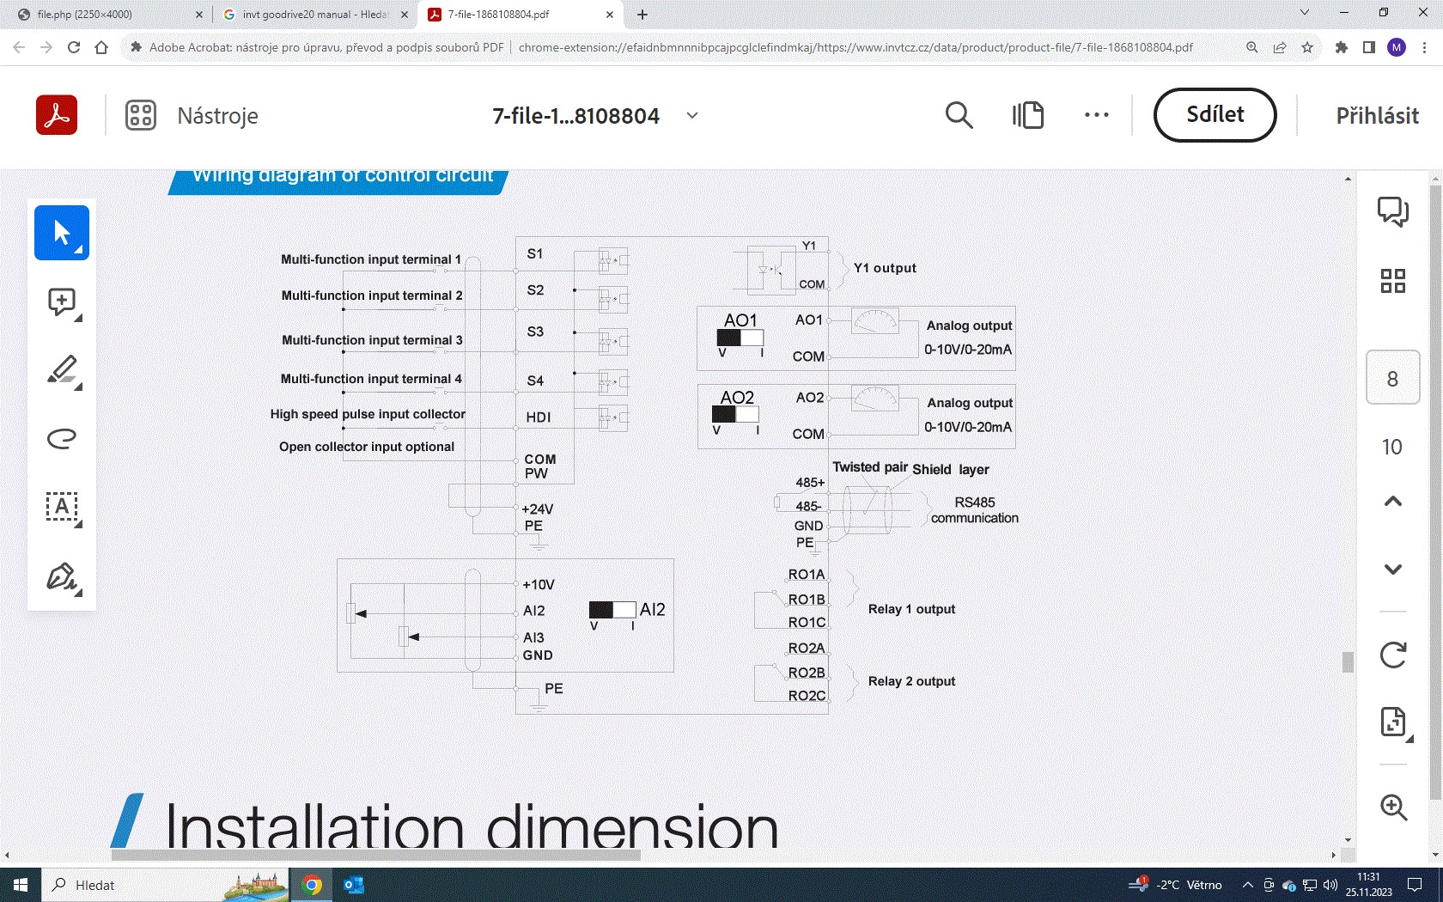Select the highlighter pen tool

pos(61,370)
